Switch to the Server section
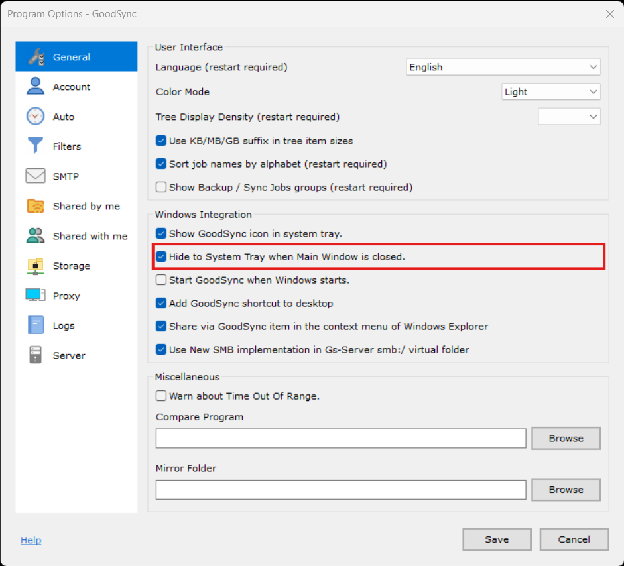The height and width of the screenshot is (566, 624). (69, 355)
